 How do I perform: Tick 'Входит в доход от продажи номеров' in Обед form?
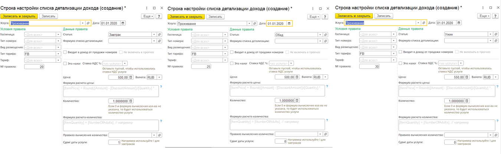tap(232, 52)
